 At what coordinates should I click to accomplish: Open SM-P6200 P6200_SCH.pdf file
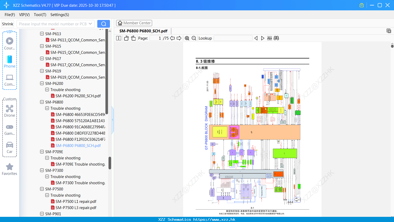(x=78, y=96)
